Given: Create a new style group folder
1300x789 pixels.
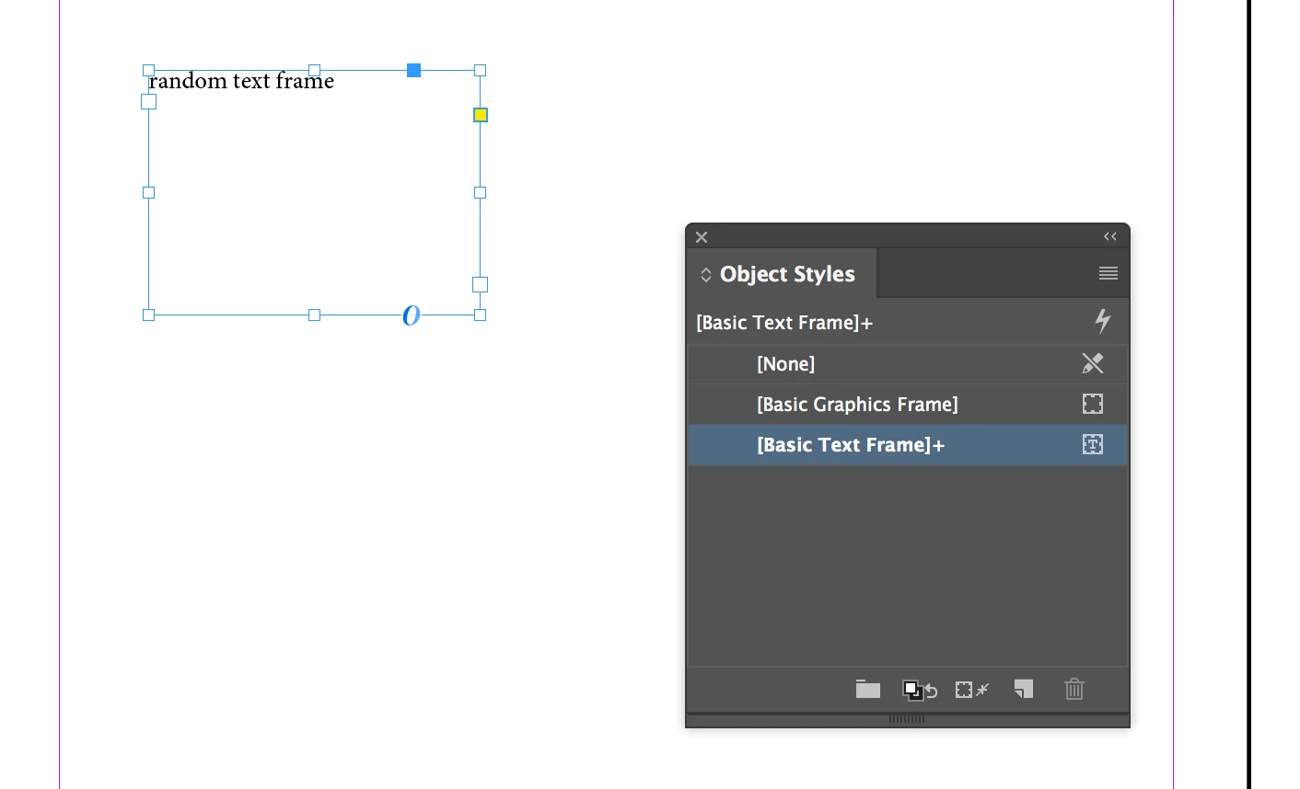Looking at the screenshot, I should [868, 689].
